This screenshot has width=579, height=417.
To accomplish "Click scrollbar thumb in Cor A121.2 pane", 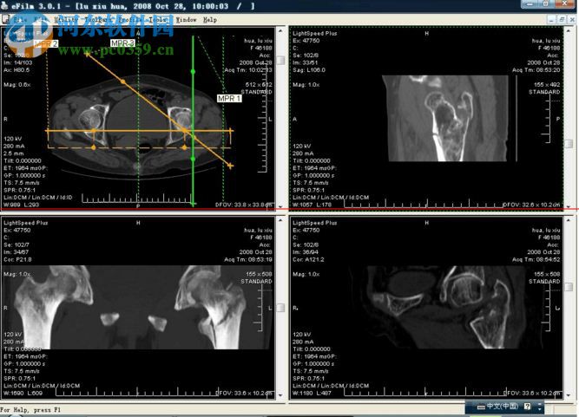I will [x=569, y=286].
